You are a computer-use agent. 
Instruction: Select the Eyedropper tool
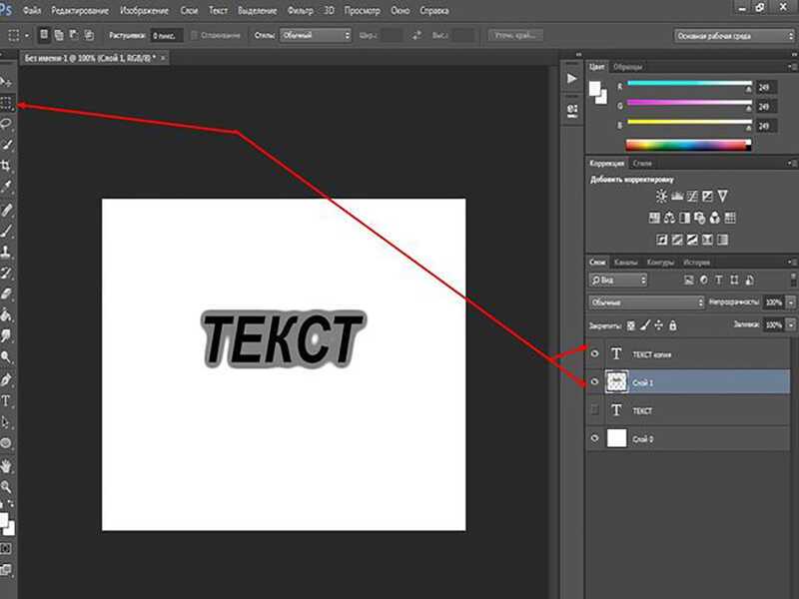6,187
